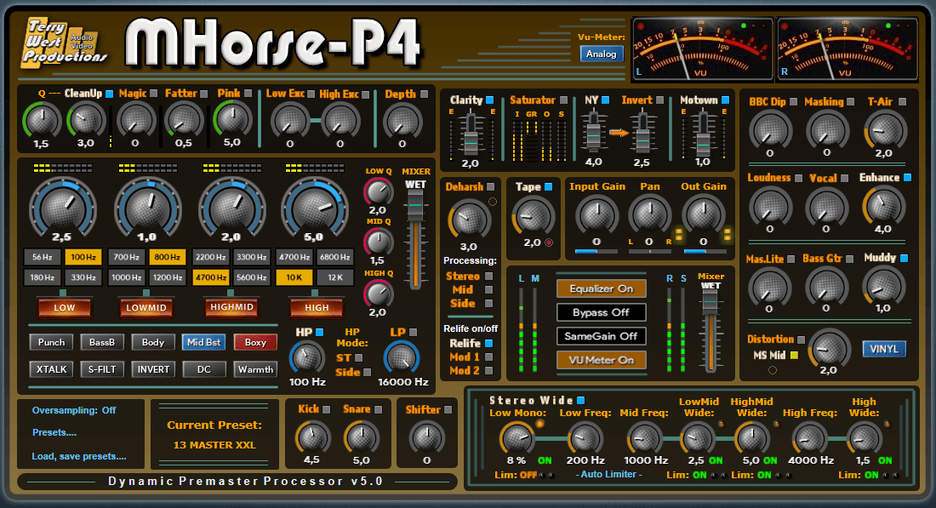Viewport: 936px width, 508px height.
Task: Click the Warmth button
Action: pyautogui.click(x=255, y=369)
